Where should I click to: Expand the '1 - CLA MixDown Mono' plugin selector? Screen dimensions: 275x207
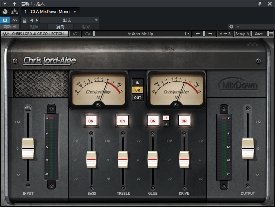[75, 12]
